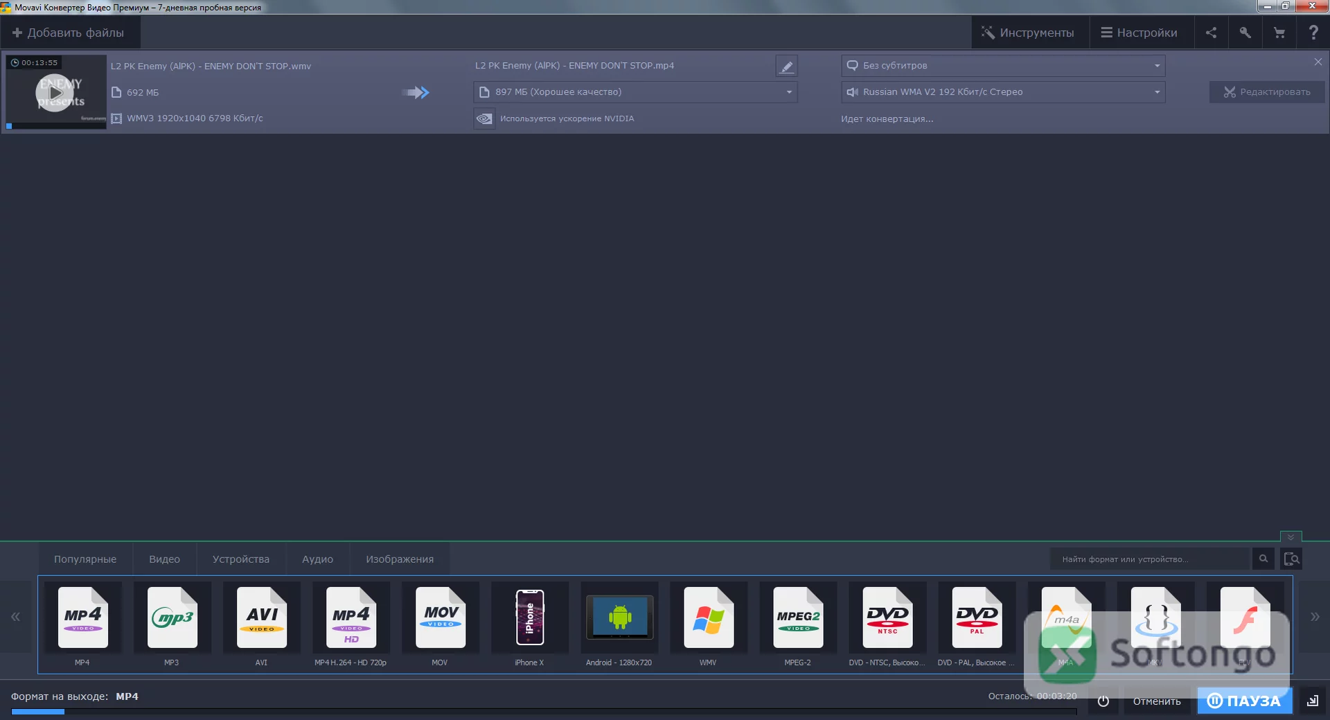Switch to the Устройства tab
1330x720 pixels.
click(241, 559)
